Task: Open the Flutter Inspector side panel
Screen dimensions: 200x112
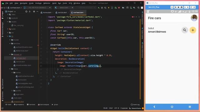Action: [142, 18]
